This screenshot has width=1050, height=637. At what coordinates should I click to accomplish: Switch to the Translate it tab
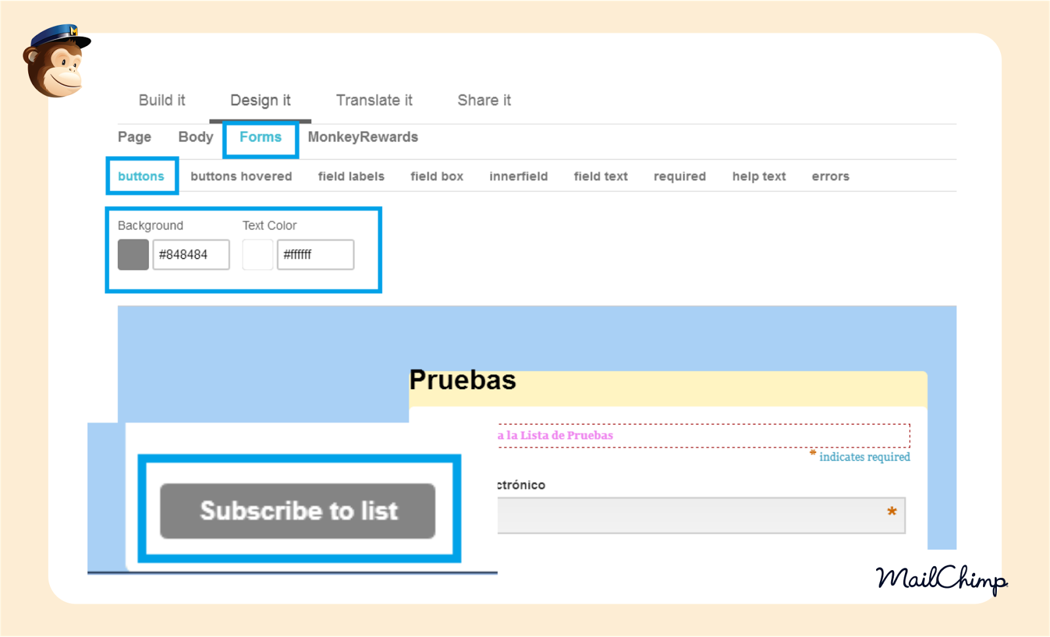(374, 100)
